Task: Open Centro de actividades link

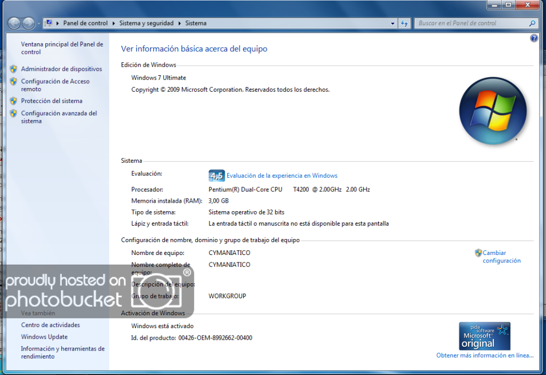Action: [x=51, y=325]
